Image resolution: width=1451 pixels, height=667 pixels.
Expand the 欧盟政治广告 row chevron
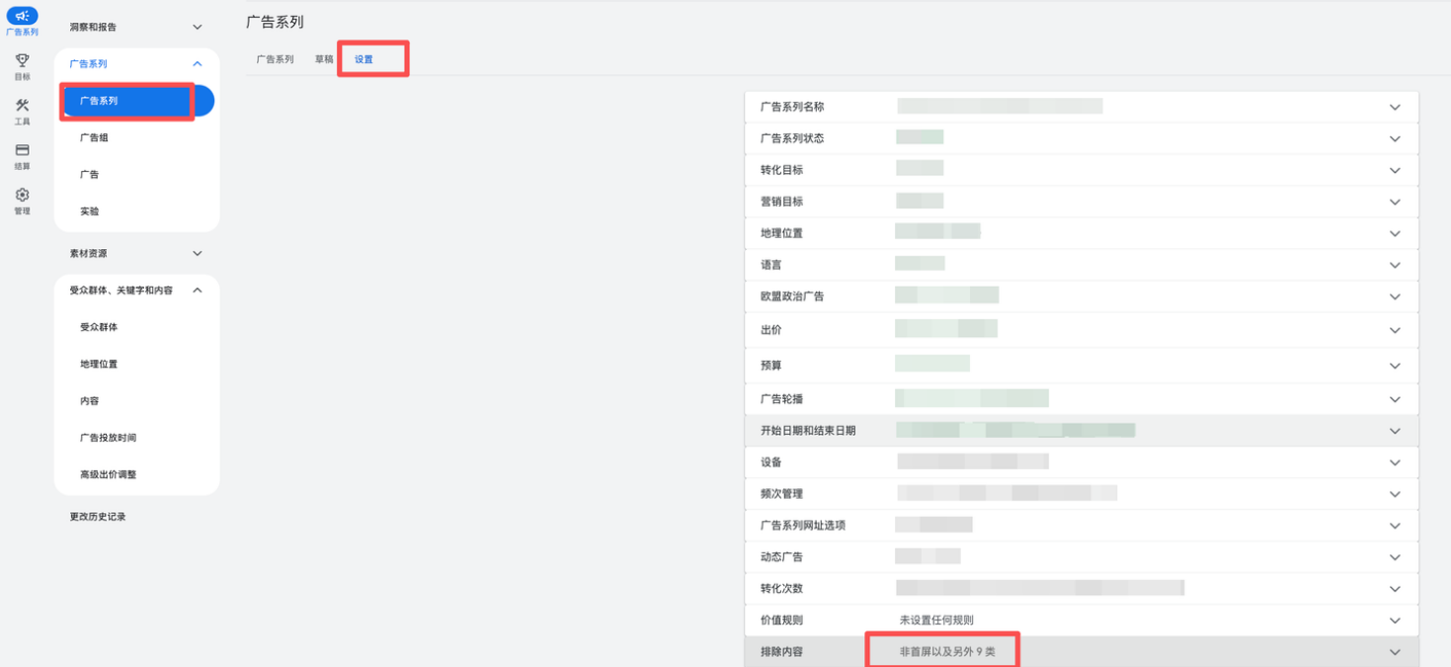[1395, 296]
